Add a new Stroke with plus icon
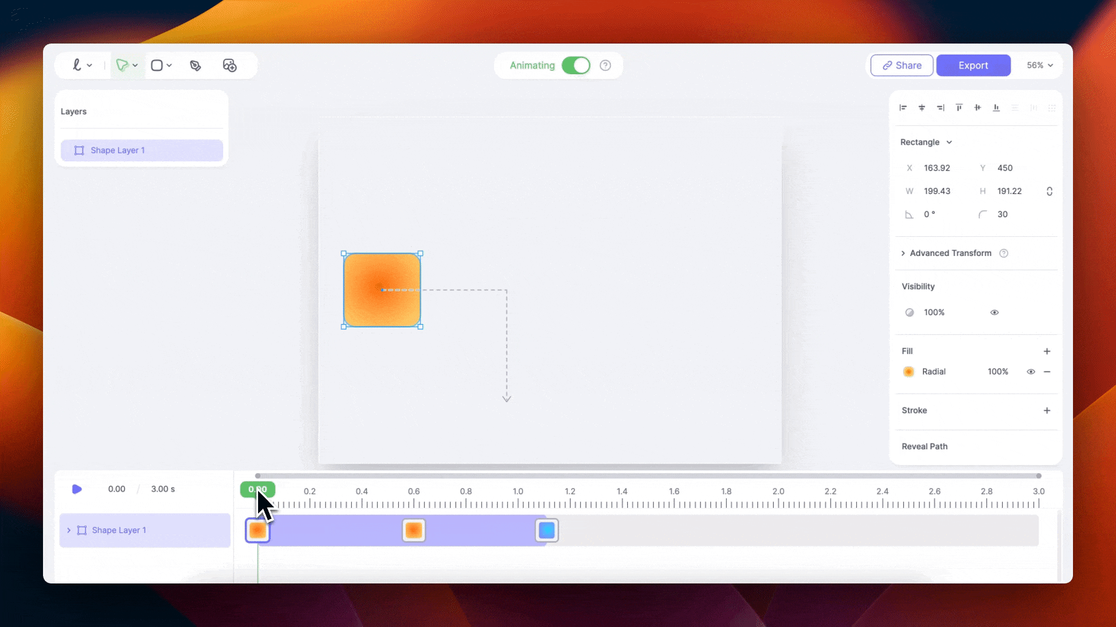The height and width of the screenshot is (627, 1116). pyautogui.click(x=1047, y=410)
